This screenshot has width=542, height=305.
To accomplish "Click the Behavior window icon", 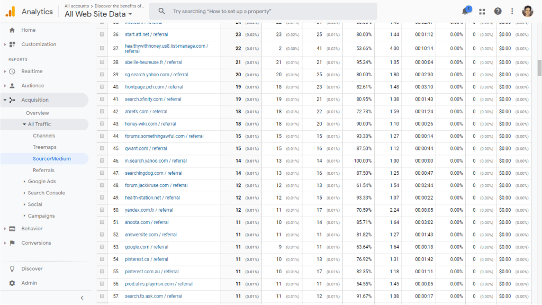I will (x=12, y=229).
